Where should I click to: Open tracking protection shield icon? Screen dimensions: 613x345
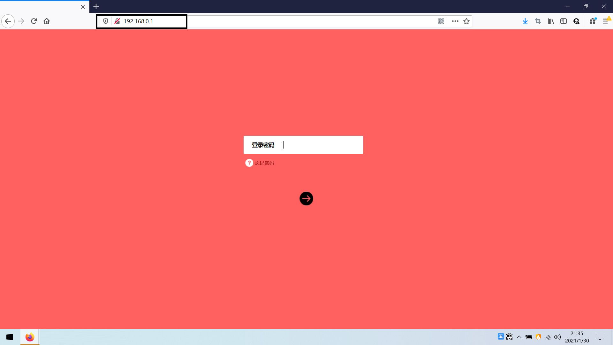pyautogui.click(x=106, y=21)
